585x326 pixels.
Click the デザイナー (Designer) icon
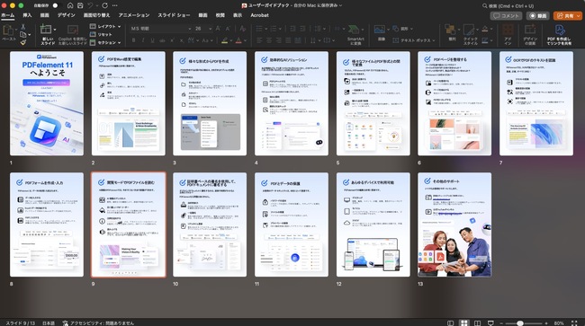pos(530,30)
